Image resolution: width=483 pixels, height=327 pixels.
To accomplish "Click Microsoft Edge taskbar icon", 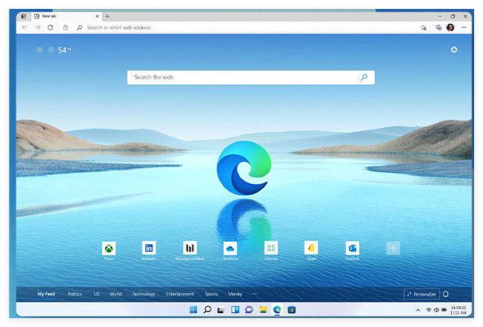I will point(277,309).
